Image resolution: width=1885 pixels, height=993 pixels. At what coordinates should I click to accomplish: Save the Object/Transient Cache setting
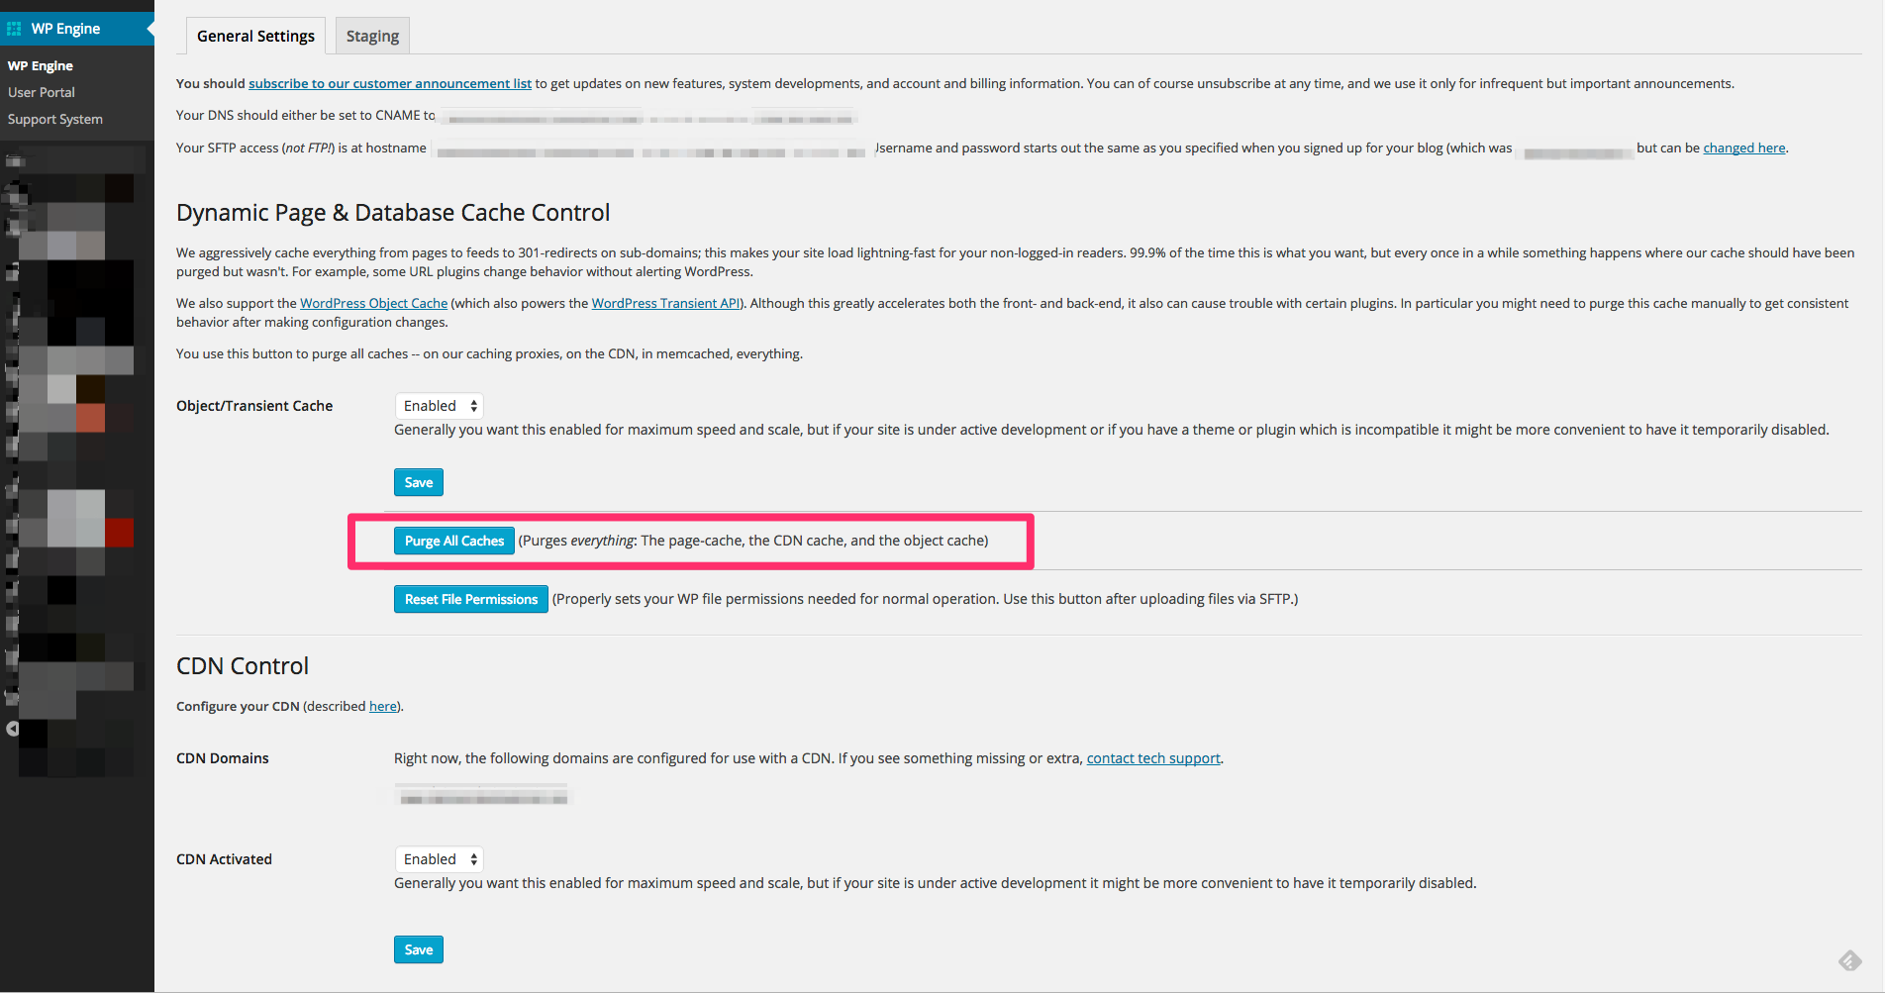coord(418,483)
